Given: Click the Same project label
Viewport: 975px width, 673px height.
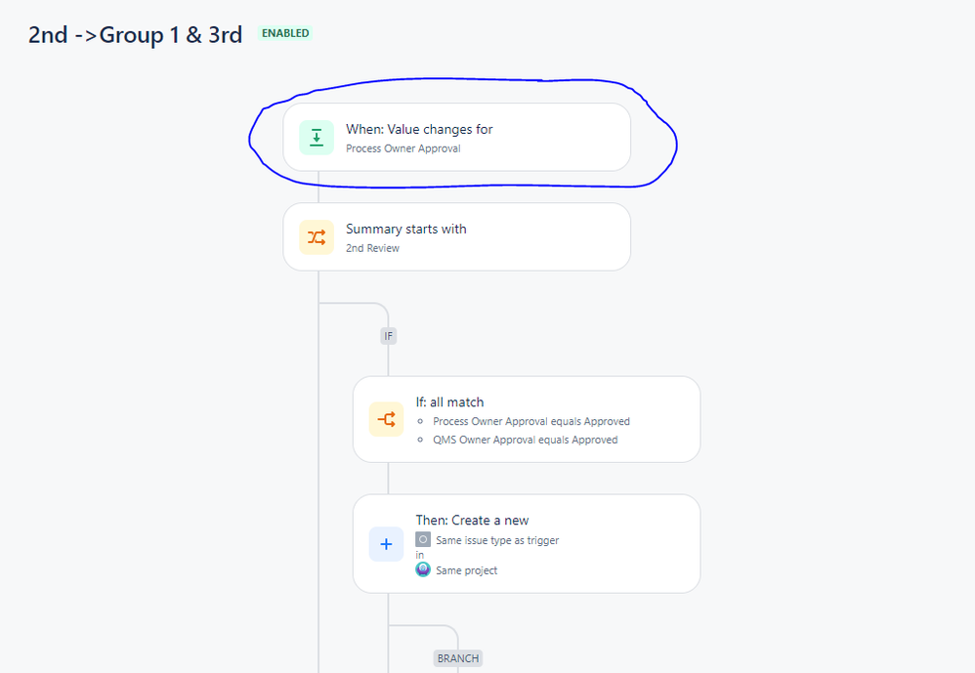Looking at the screenshot, I should [x=466, y=570].
